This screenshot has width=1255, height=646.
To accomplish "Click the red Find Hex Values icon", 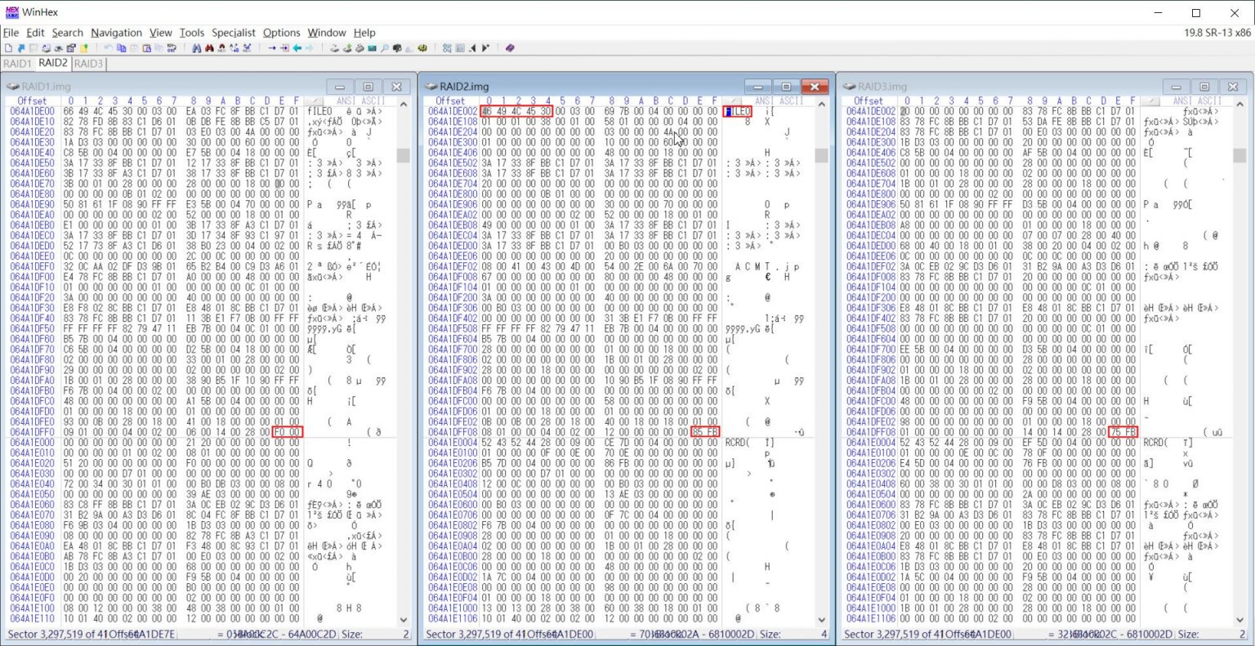I will coord(209,48).
